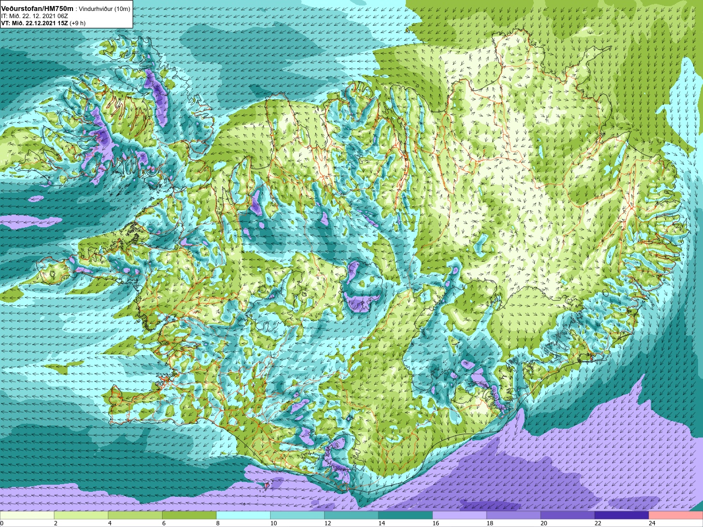Image resolution: width=703 pixels, height=527 pixels.
Task: Click the pale yellow 0–2 legend swatch
Action: coord(27,515)
